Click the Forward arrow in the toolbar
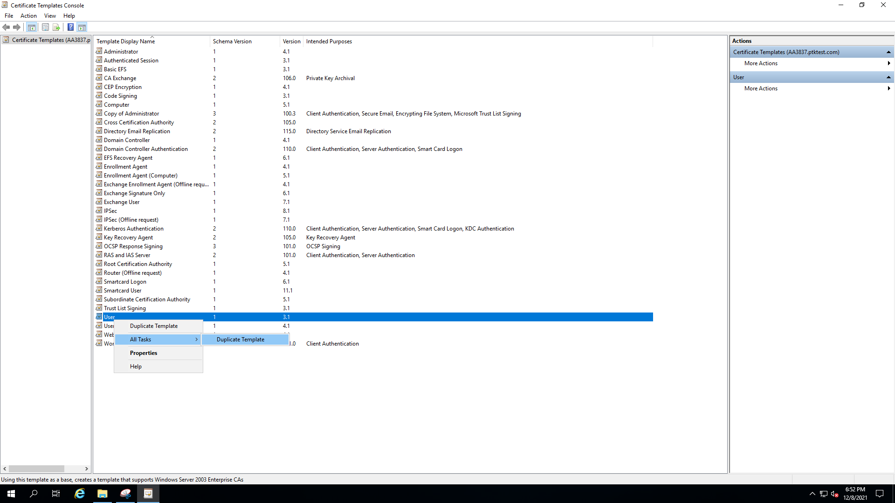The height and width of the screenshot is (503, 895). (17, 27)
